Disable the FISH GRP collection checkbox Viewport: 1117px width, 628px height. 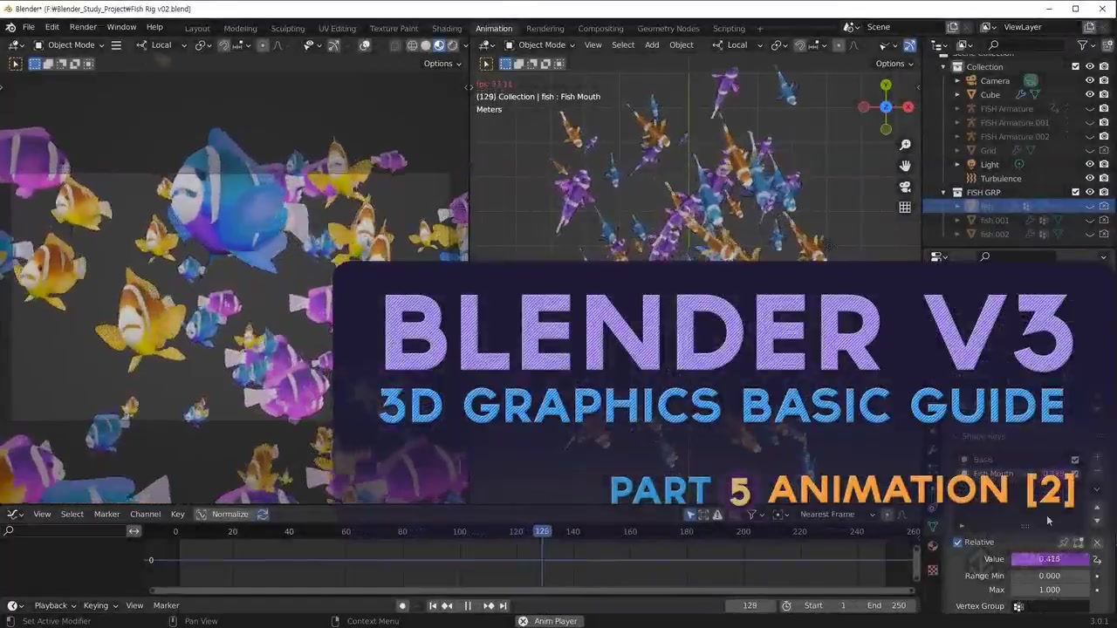(1075, 193)
